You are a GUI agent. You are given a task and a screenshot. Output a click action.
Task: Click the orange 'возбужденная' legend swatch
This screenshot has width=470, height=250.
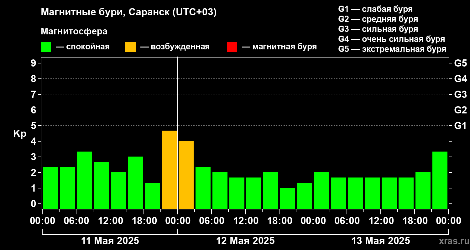130,47
